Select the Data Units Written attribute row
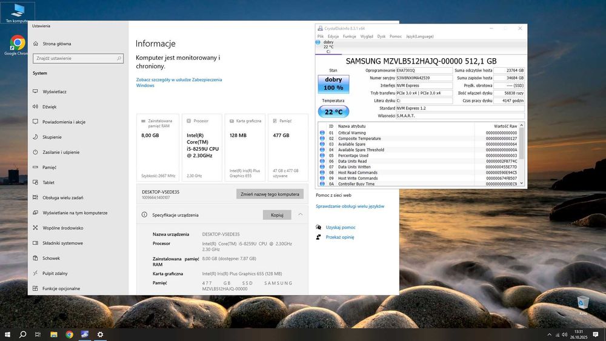606x341 pixels. click(419, 167)
